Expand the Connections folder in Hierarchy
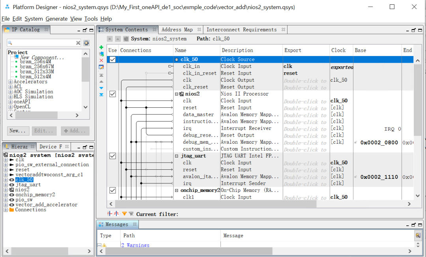This screenshot has width=426, height=257. coord(6,210)
